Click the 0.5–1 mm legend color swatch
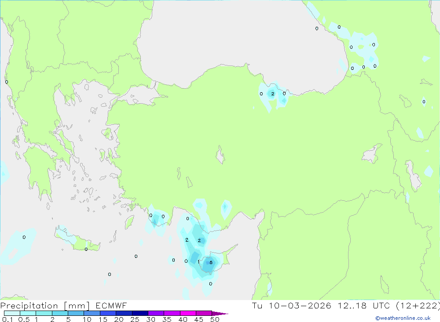The width and height of the screenshot is (440, 322). 28,313
